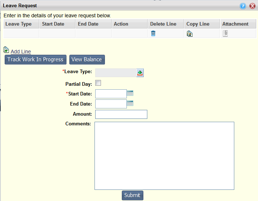Focus the Leave Type input field
The width and height of the screenshot is (258, 201).
coord(116,73)
